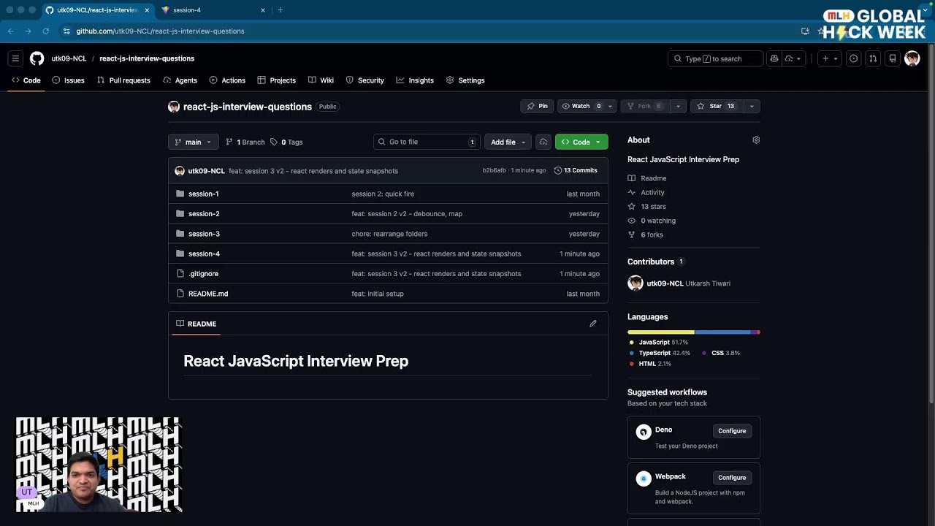Click the Type / to search box

point(715,58)
